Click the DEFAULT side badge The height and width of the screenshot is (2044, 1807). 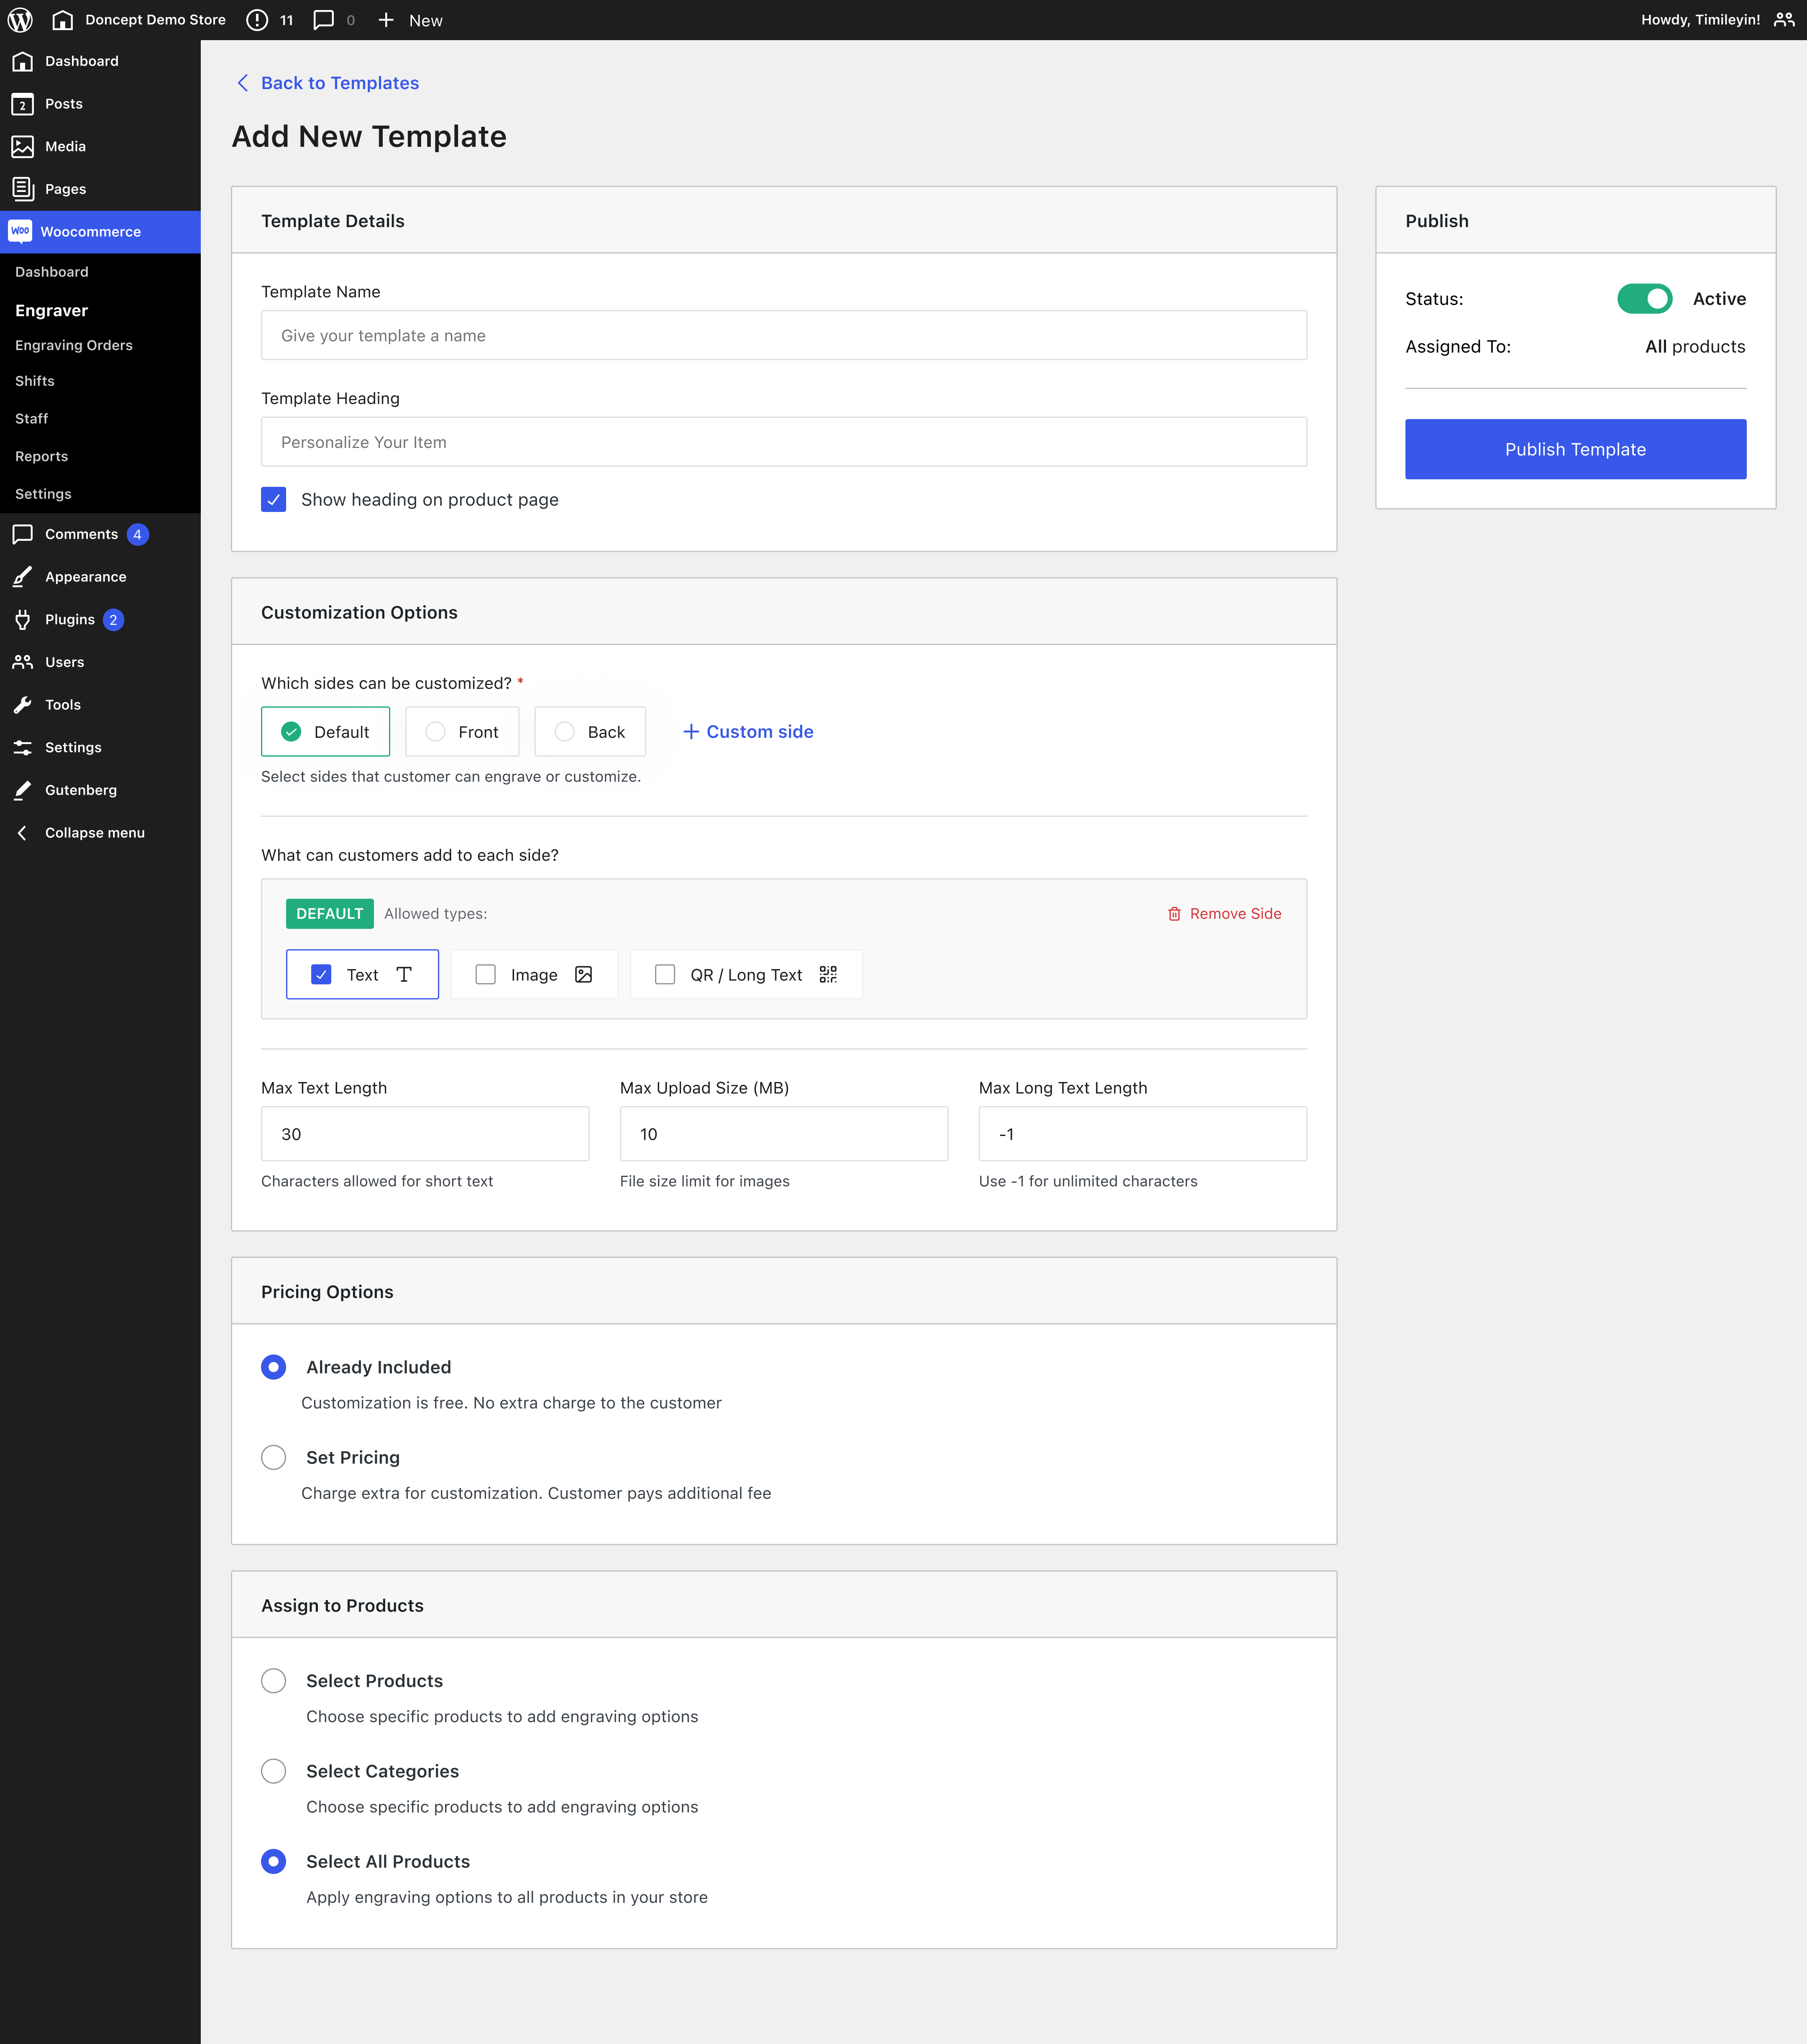[x=330, y=914]
